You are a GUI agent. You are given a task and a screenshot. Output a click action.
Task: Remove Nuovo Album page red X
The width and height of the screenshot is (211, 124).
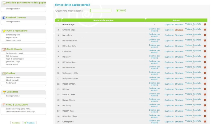pyautogui.click(x=205, y=100)
